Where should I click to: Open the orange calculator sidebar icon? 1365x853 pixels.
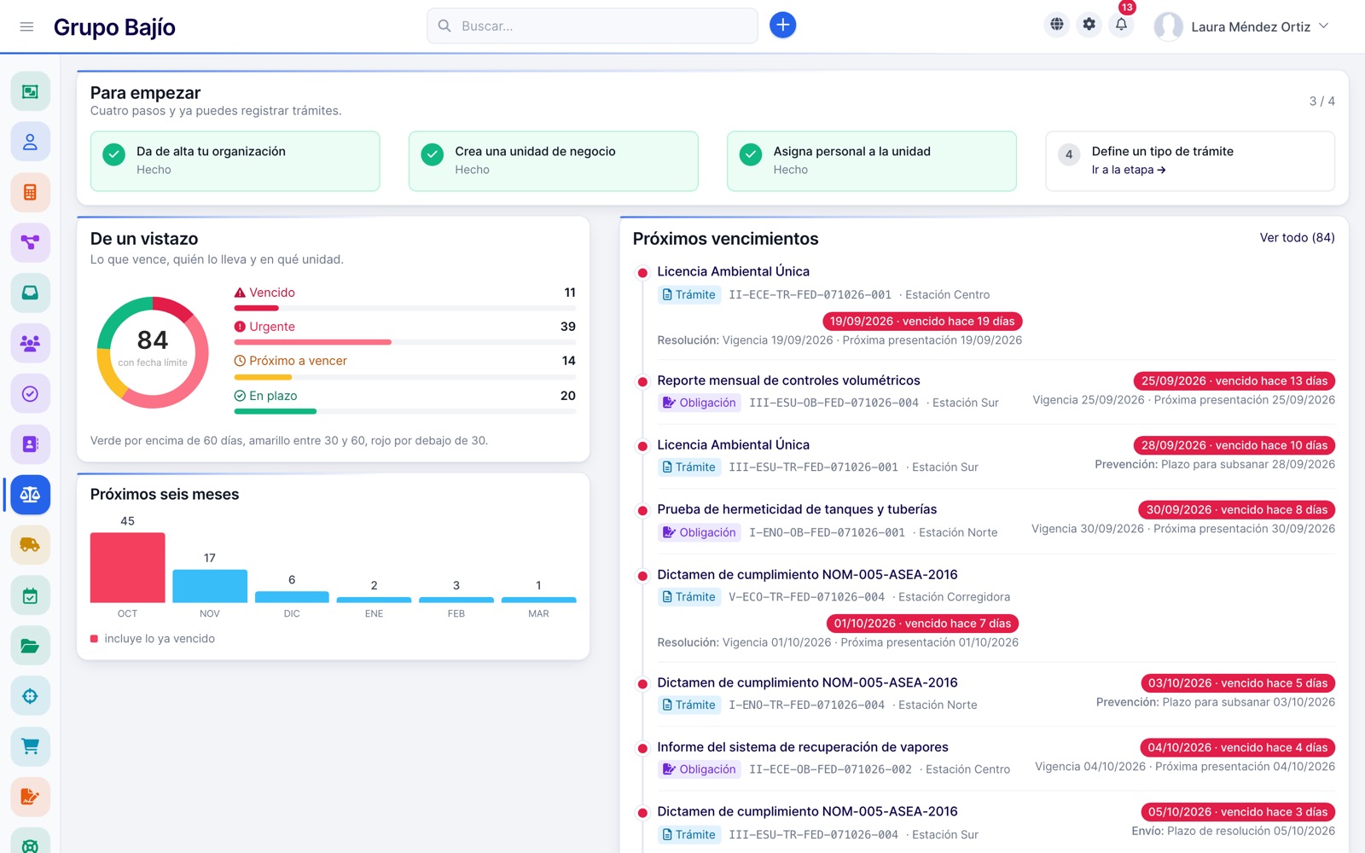[30, 192]
